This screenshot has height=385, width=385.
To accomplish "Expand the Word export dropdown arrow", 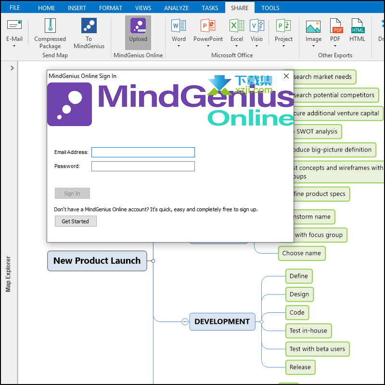I will [179, 46].
